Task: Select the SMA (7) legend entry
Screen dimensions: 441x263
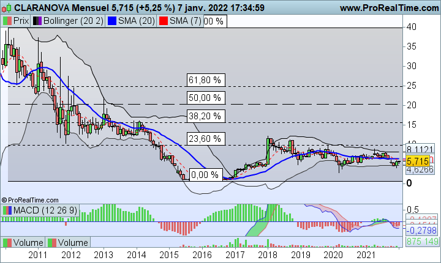Action: click(186, 21)
